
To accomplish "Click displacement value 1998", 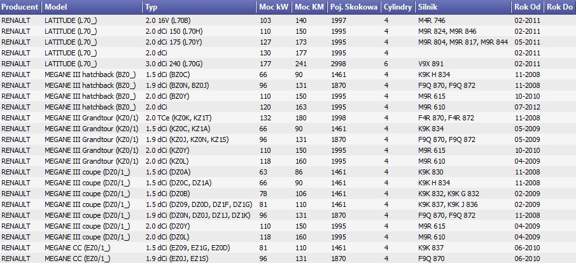I will 339,118.
